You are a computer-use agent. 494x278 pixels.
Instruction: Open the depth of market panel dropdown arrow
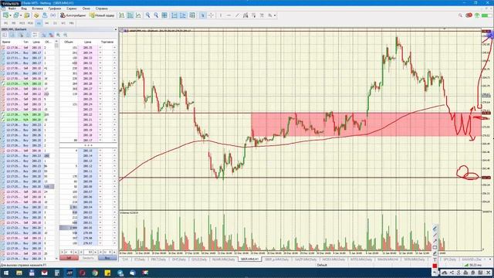[x=116, y=29]
